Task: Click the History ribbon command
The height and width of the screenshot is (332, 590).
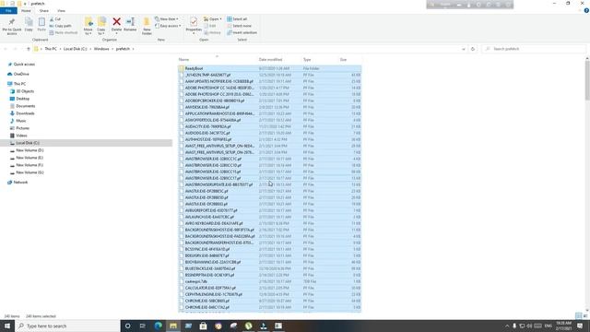Action: tap(213, 32)
